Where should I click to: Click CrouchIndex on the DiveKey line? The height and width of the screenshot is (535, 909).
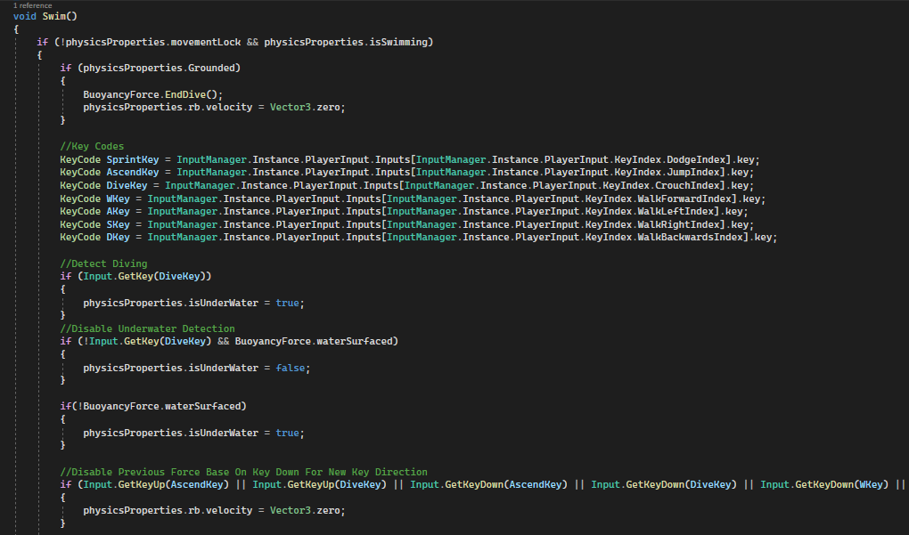(x=687, y=186)
